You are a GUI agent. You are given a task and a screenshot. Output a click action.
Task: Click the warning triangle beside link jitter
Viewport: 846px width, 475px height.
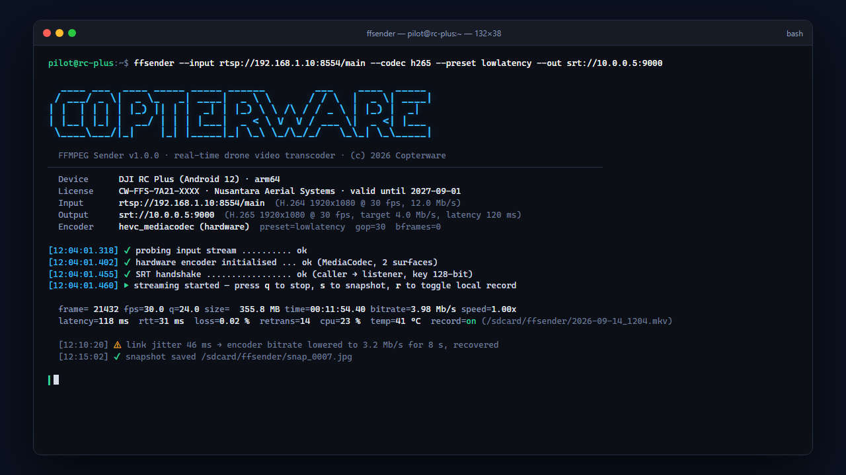[x=117, y=345]
